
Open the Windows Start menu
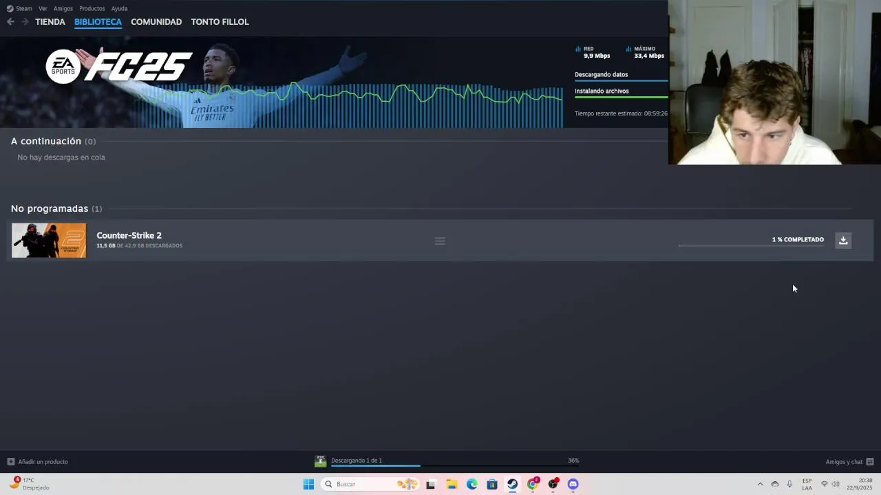[308, 484]
